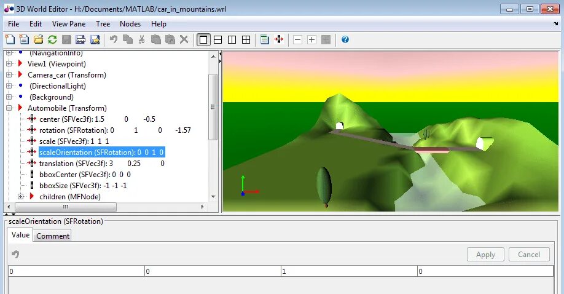This screenshot has width=564, height=294.
Task: Open a file with the folder icon
Action: 38,39
